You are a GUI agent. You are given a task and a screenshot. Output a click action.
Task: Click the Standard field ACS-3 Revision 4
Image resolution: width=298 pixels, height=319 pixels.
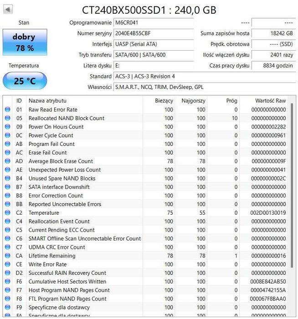point(205,77)
